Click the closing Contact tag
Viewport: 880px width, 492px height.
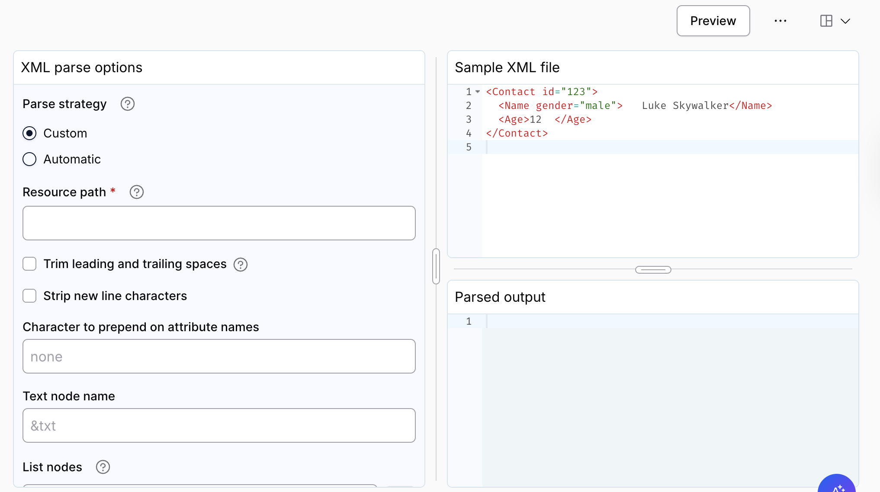pos(517,133)
